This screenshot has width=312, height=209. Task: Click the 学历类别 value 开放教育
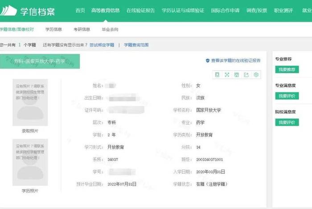[204, 135]
